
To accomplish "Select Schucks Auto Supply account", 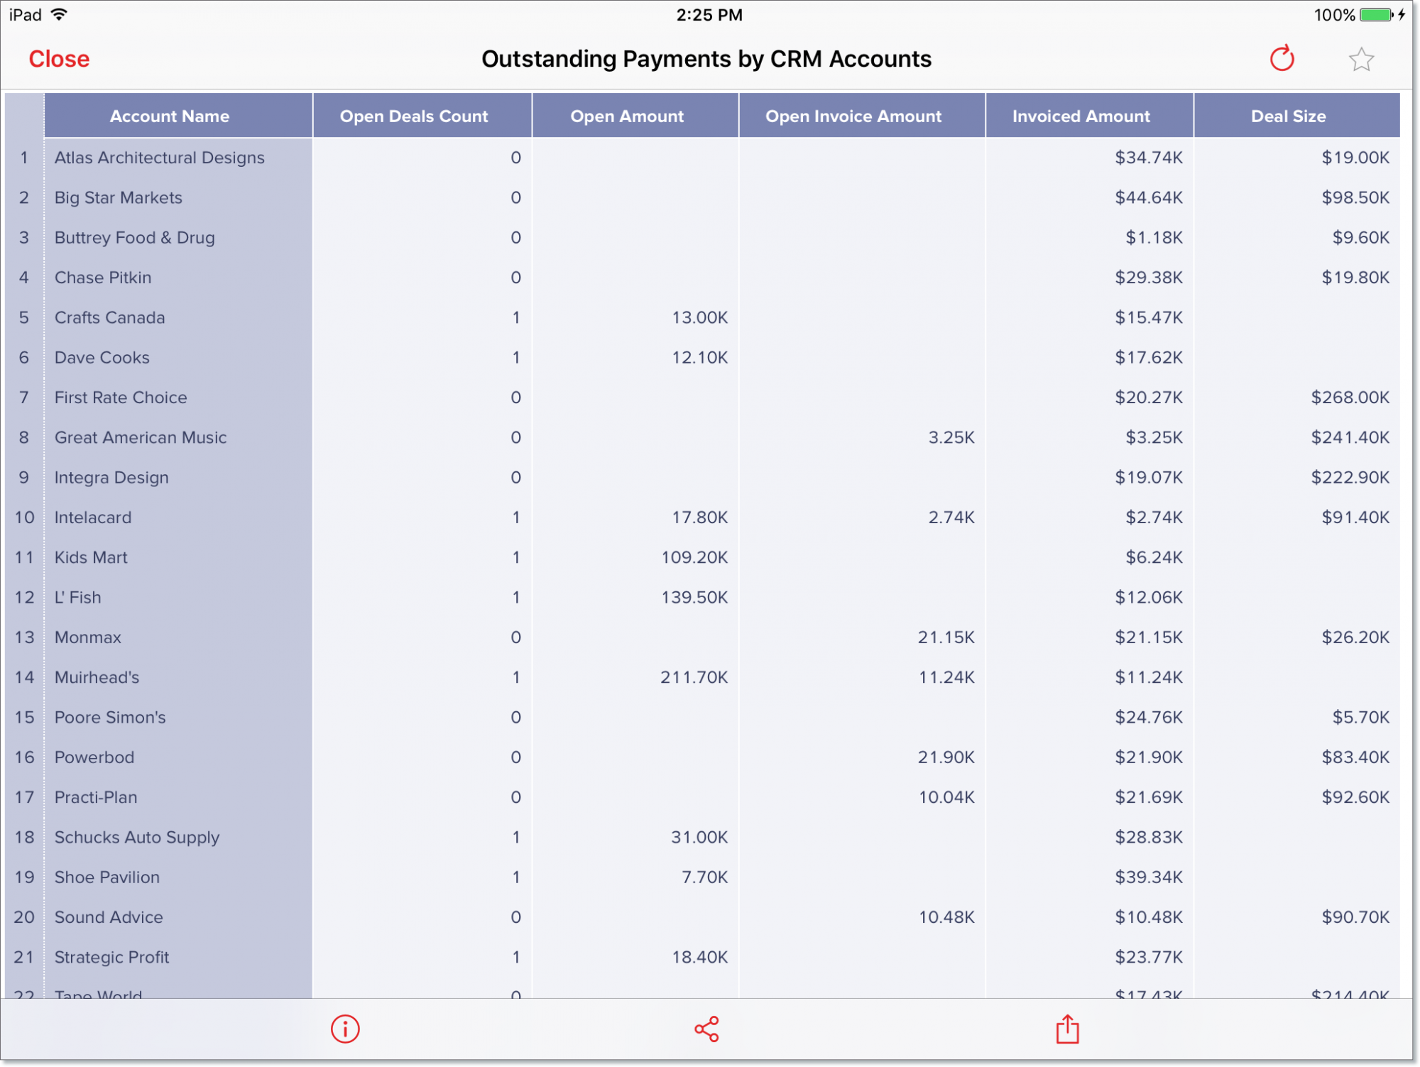I will (x=137, y=838).
